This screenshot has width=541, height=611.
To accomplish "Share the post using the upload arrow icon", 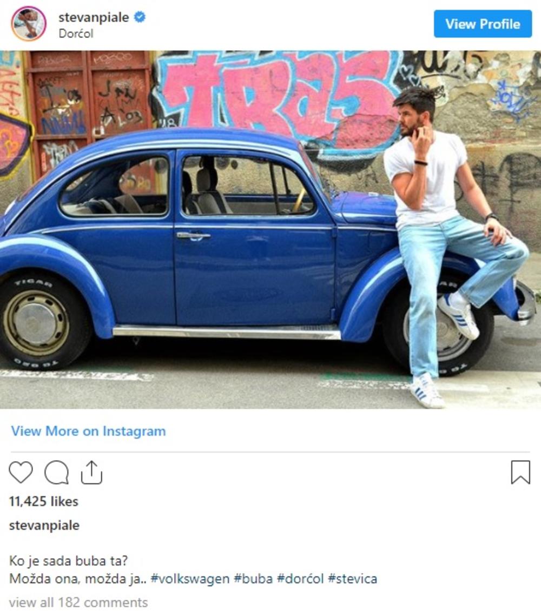I will 91,472.
